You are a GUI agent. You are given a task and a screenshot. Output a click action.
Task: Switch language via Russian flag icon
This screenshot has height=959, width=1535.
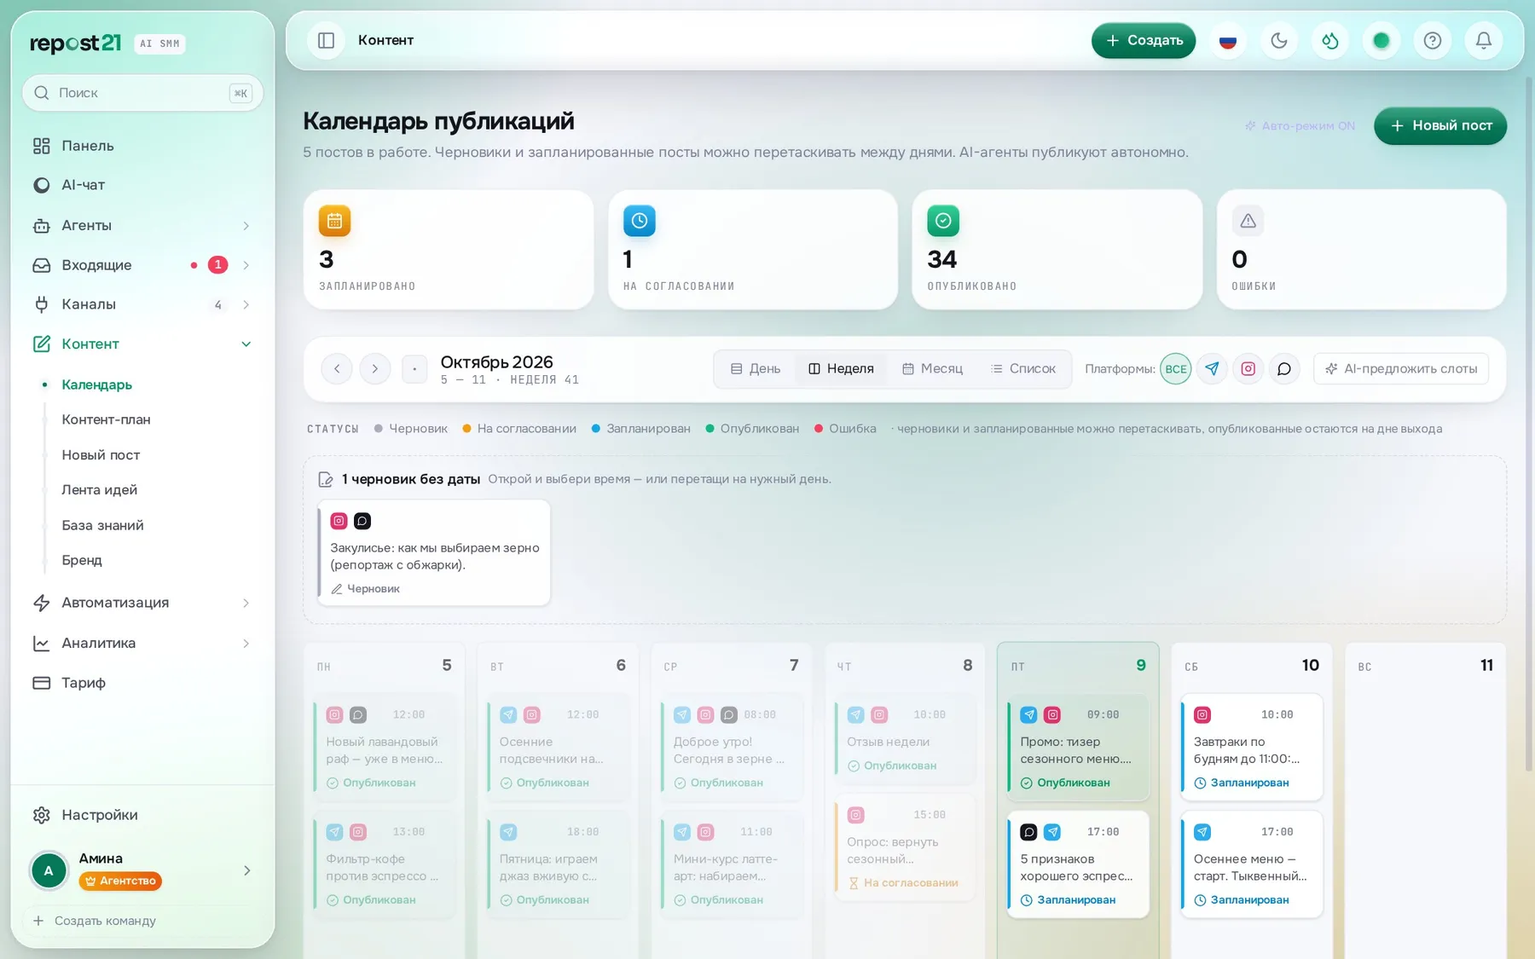[1228, 40]
